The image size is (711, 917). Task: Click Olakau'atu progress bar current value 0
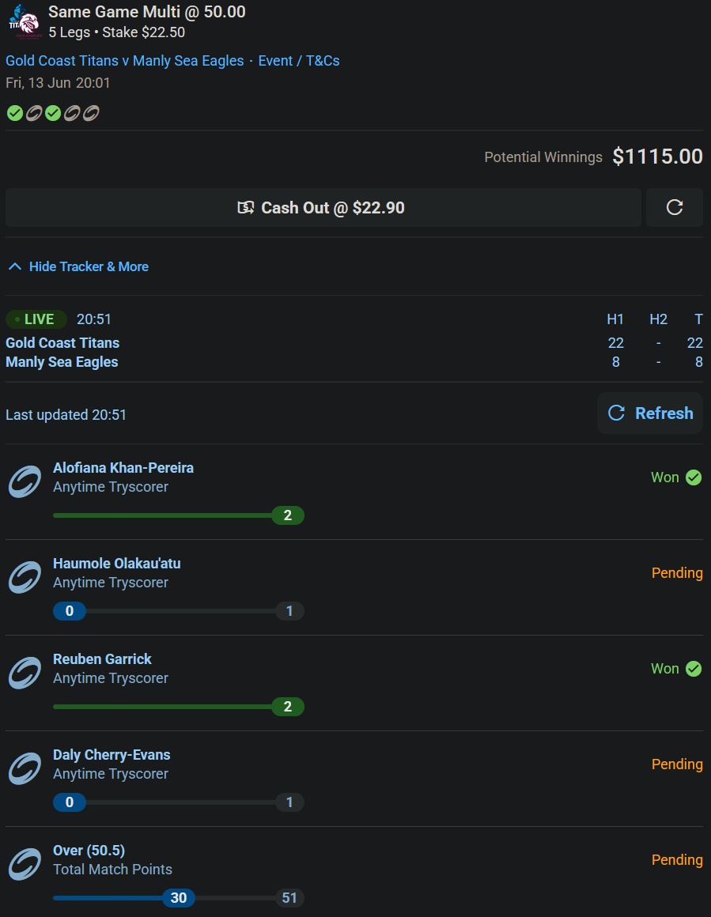[x=70, y=611]
